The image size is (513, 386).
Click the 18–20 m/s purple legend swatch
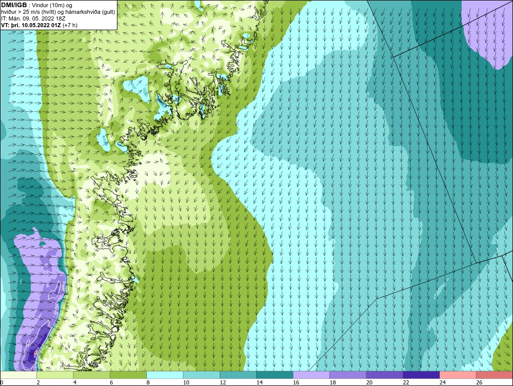tap(348, 375)
